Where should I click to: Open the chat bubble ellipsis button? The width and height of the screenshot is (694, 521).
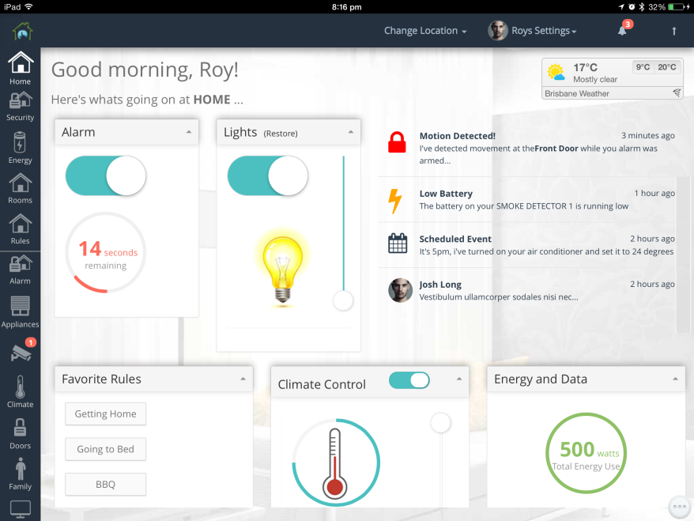pyautogui.click(x=680, y=507)
